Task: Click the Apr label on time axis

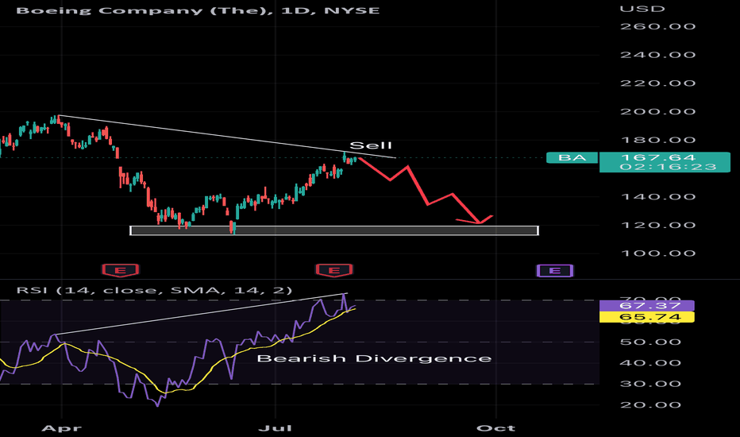Action: (x=61, y=428)
